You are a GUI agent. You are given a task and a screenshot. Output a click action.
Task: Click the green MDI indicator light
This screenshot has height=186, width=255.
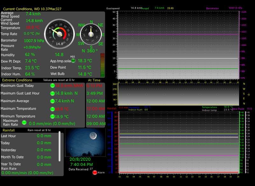click(x=73, y=60)
